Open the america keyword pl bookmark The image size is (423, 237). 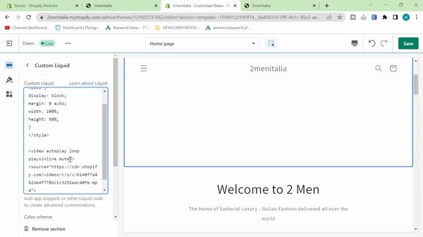(x=228, y=28)
